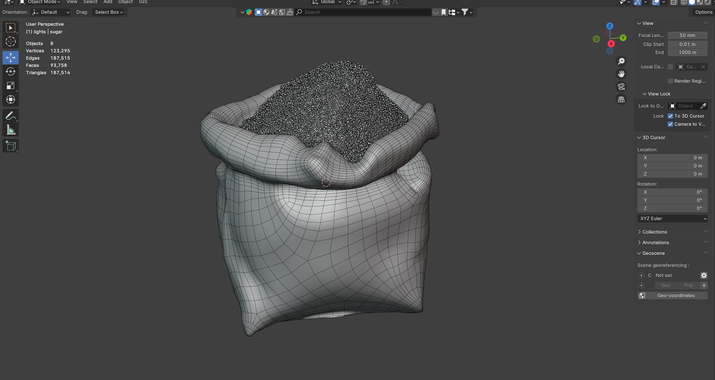Switch to orthographic grid view button
Screen dimensions: 715x380
(621, 99)
